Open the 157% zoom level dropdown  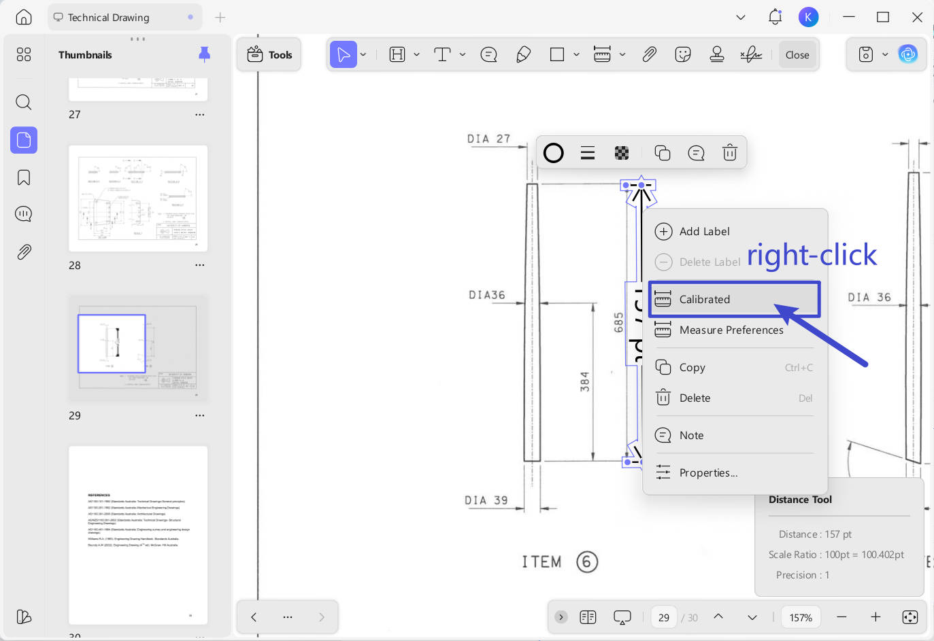click(x=801, y=617)
